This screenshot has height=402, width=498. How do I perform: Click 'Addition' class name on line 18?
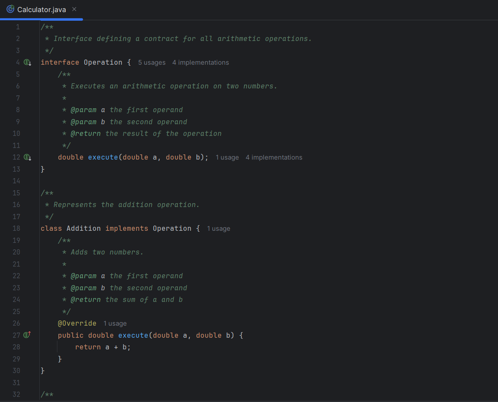pyautogui.click(x=84, y=228)
